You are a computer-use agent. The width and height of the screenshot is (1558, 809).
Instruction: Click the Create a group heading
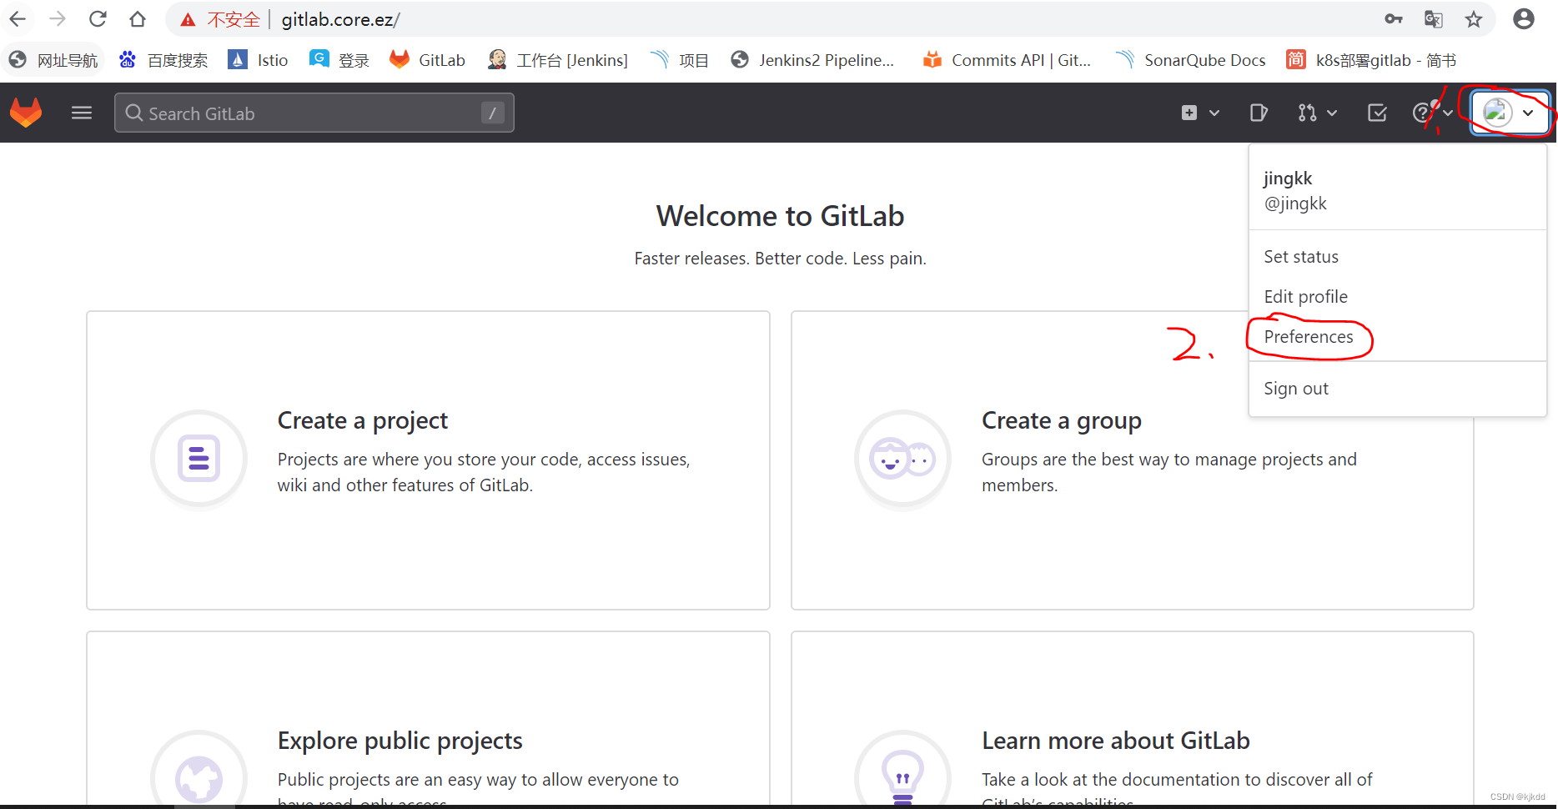(1062, 420)
